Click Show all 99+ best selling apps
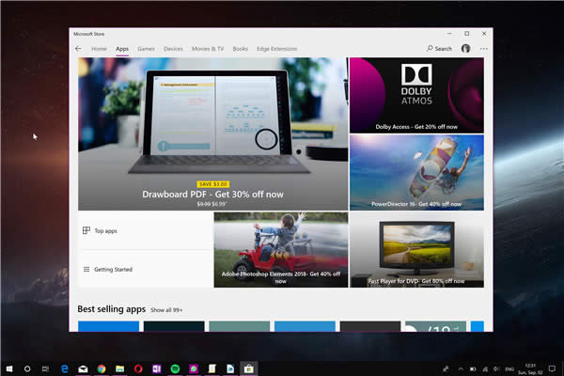Screen dimensions: 564x376 pyautogui.click(x=167, y=309)
